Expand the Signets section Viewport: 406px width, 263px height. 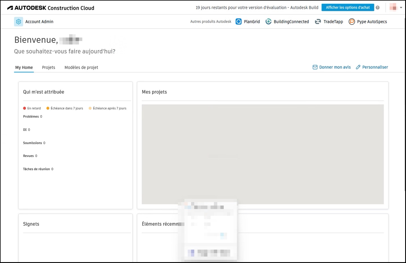pyautogui.click(x=31, y=224)
